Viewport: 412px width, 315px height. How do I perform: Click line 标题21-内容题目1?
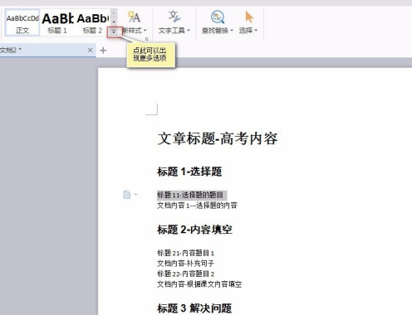(x=185, y=253)
